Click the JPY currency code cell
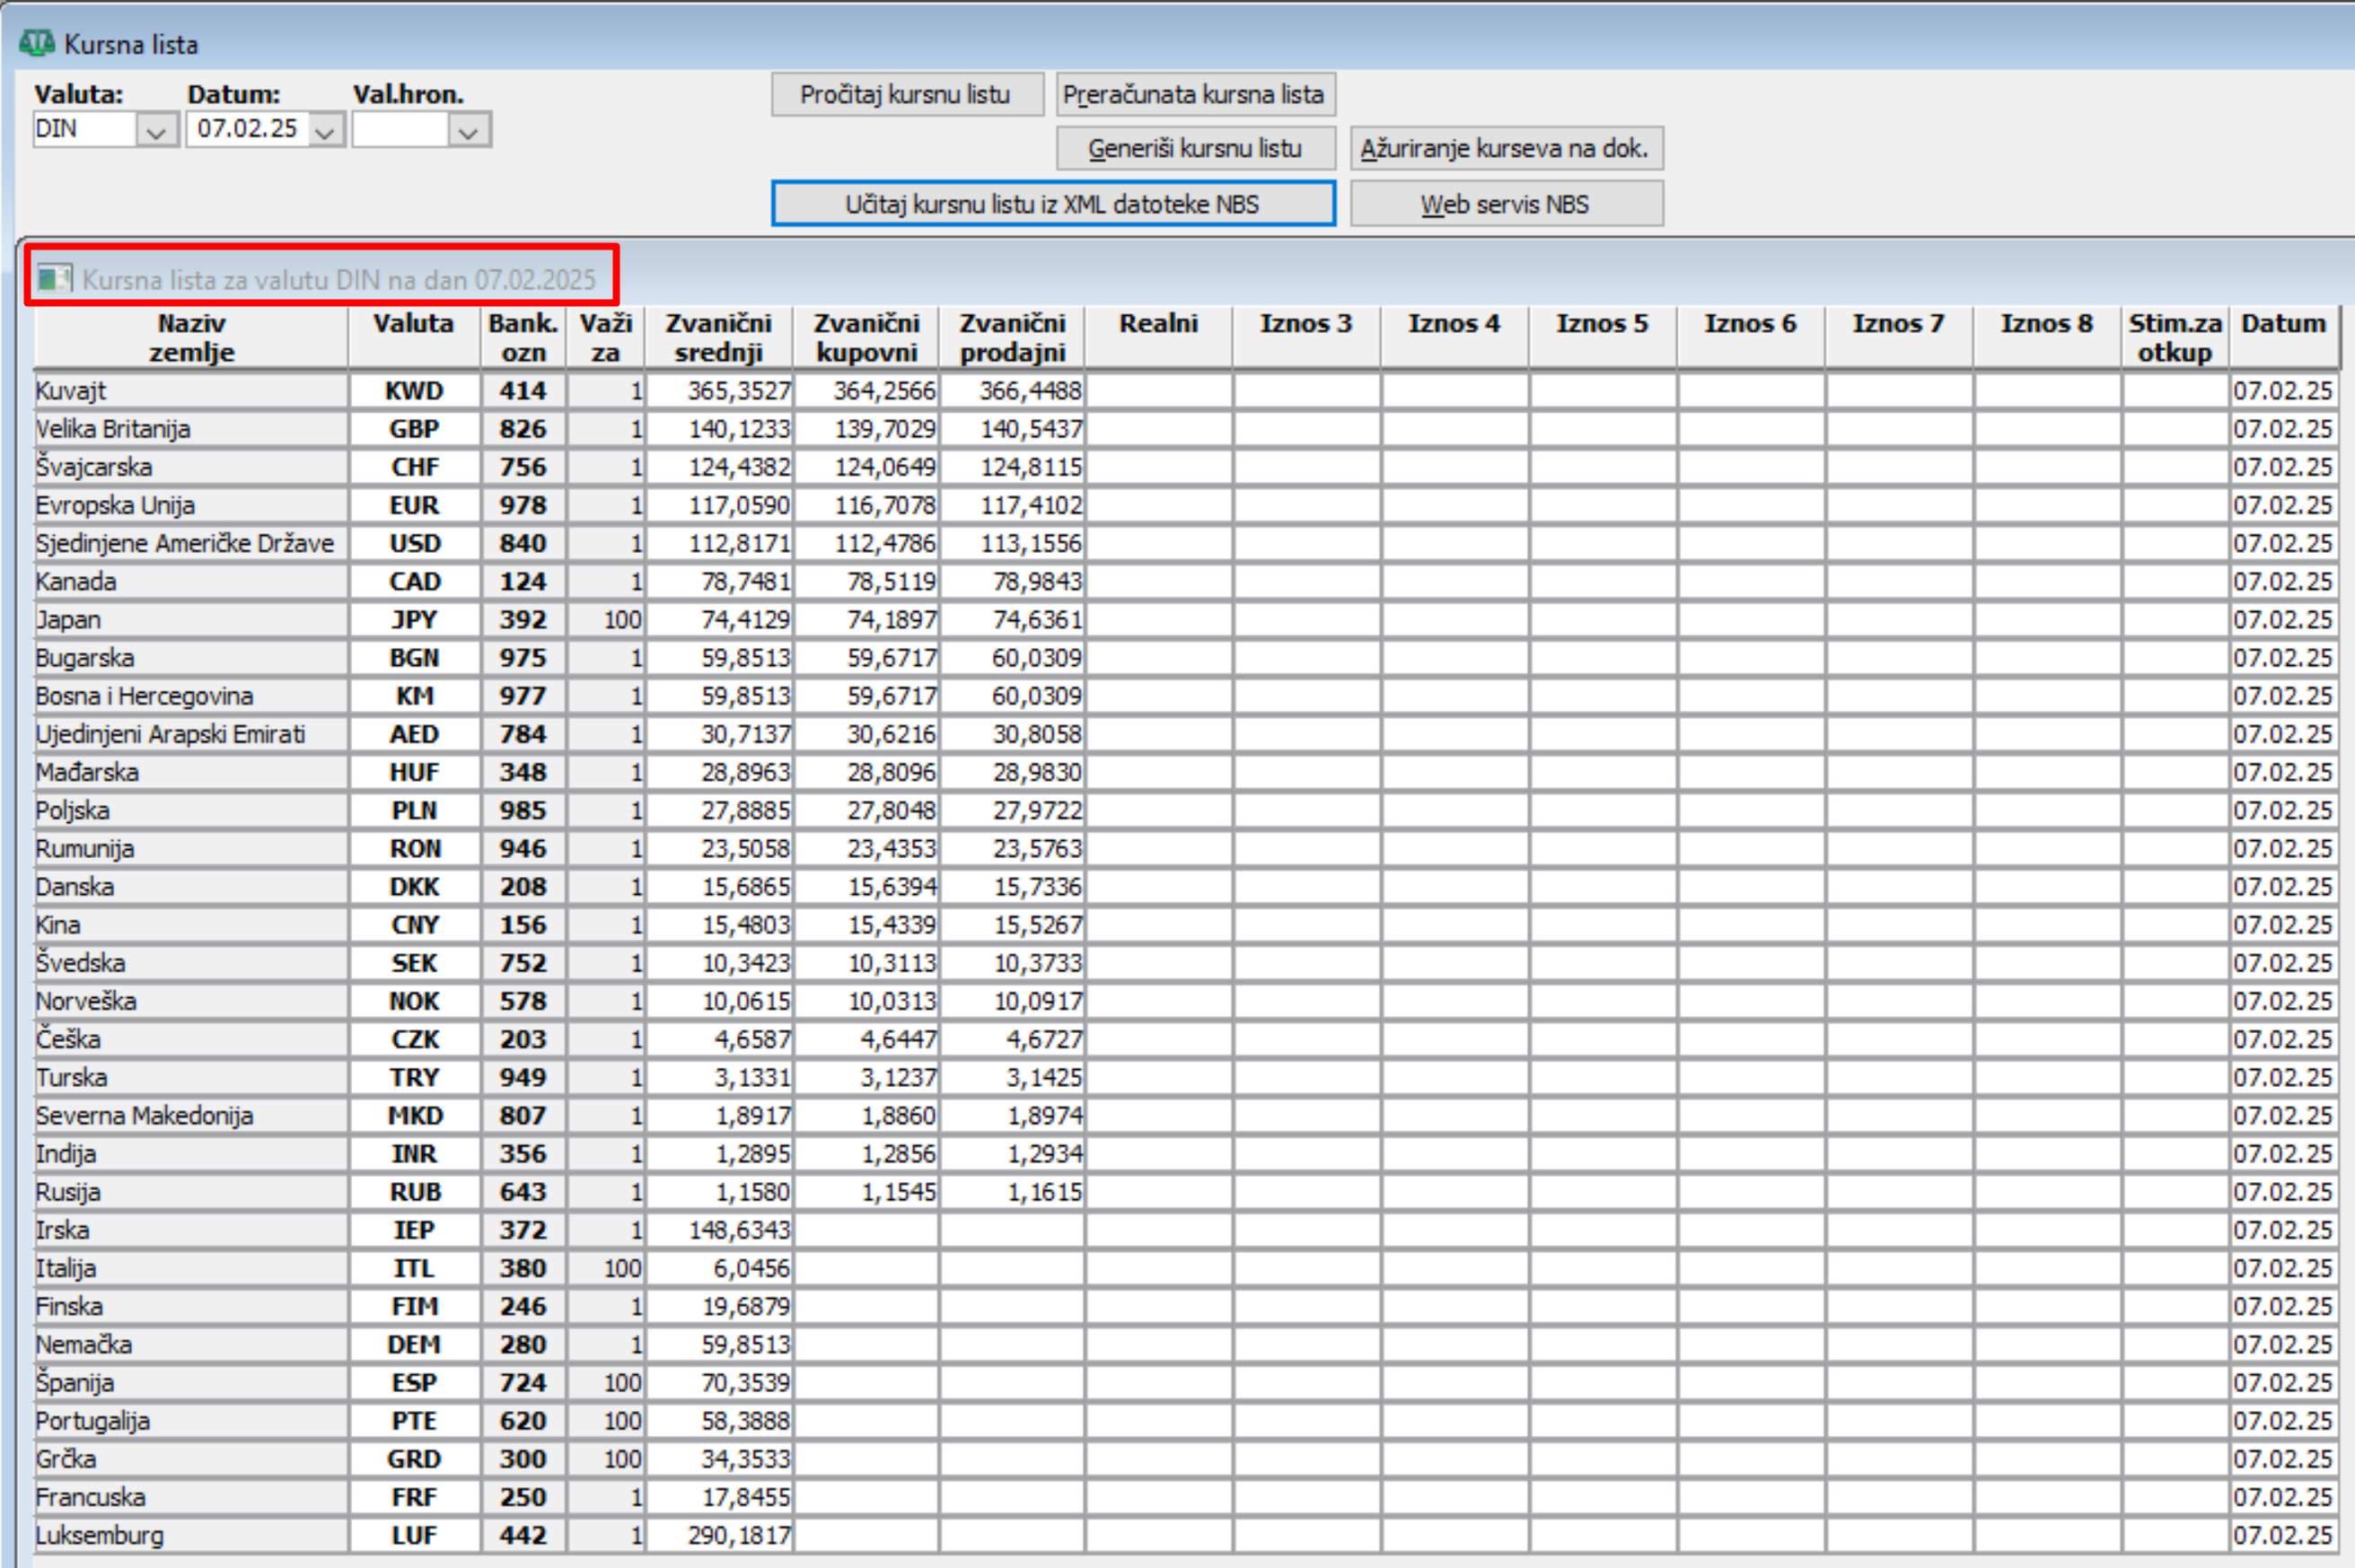The width and height of the screenshot is (2355, 1568). pos(414,620)
